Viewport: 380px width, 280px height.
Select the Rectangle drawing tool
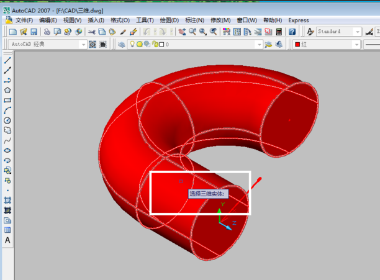coord(7,101)
